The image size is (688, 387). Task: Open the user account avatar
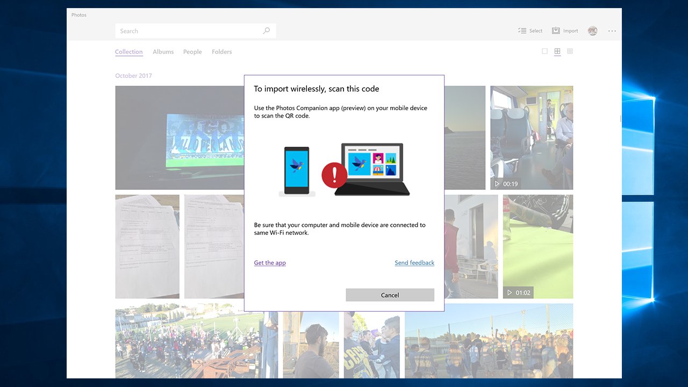click(592, 31)
